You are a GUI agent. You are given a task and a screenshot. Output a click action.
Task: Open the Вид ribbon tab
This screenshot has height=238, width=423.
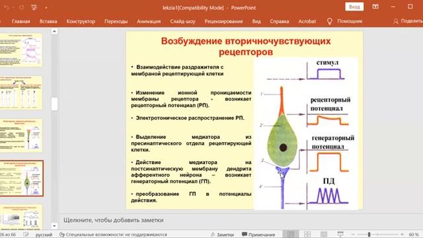256,21
